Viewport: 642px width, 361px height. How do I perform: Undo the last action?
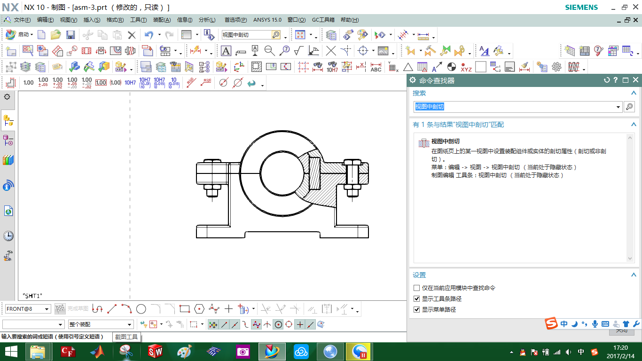(149, 35)
